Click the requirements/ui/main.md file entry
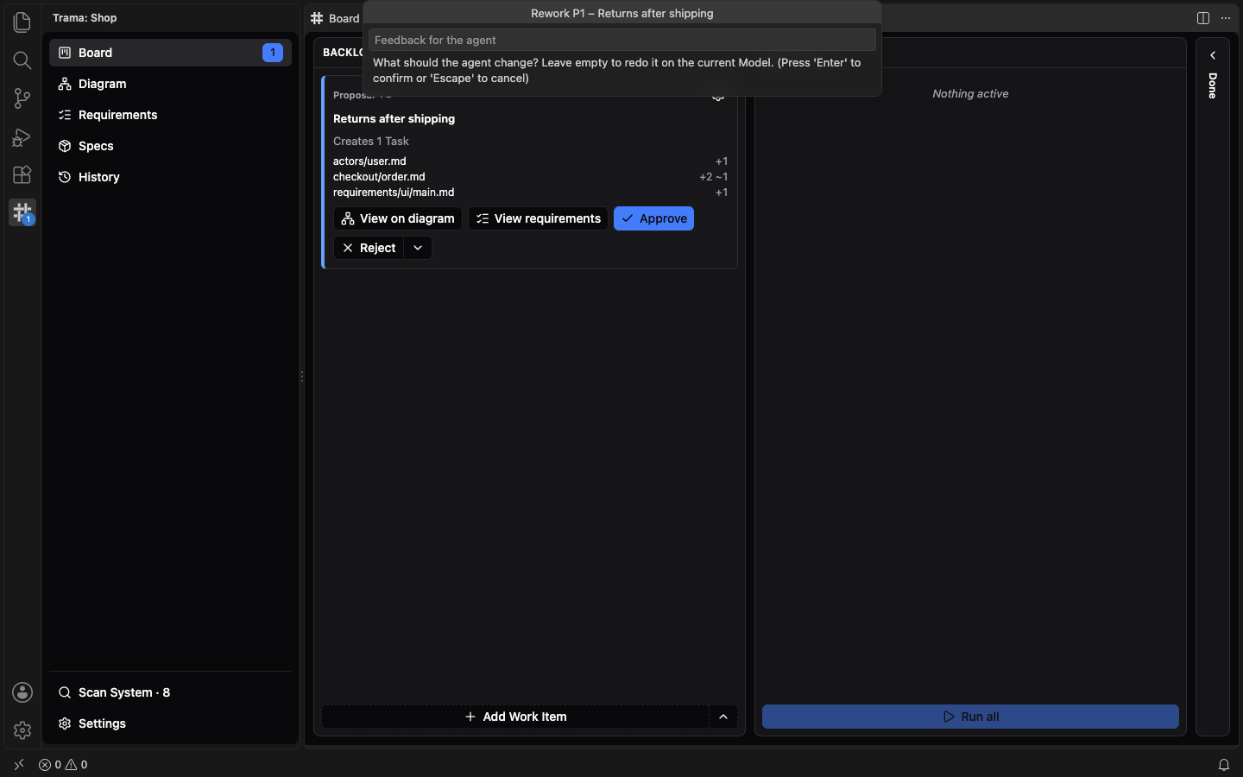The height and width of the screenshot is (777, 1243). [x=394, y=193]
